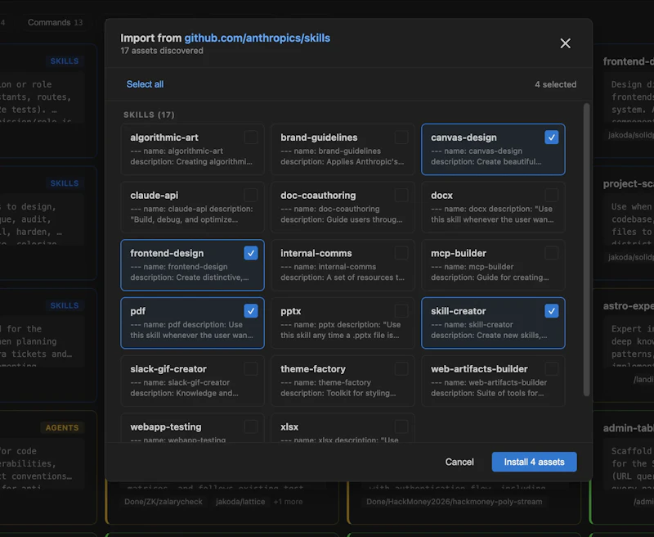The image size is (654, 537).
Task: Click the +1 more label in background
Action: point(288,502)
